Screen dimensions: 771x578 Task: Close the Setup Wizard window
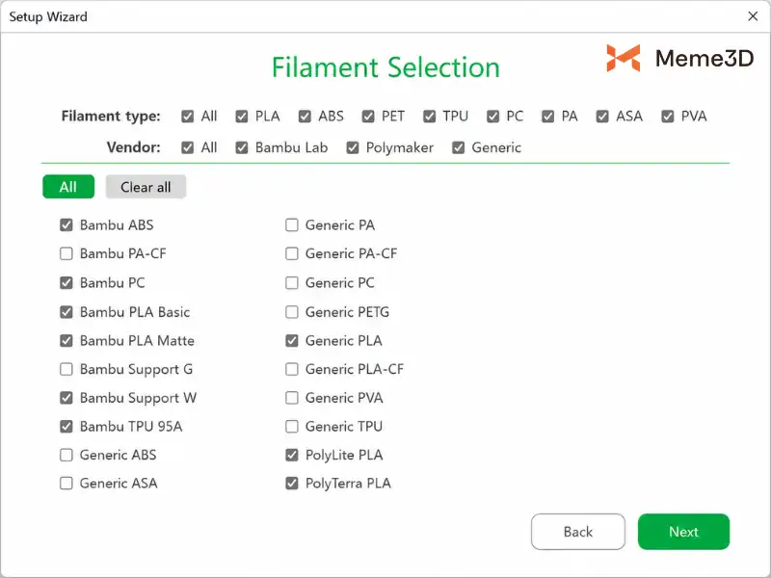coord(753,16)
